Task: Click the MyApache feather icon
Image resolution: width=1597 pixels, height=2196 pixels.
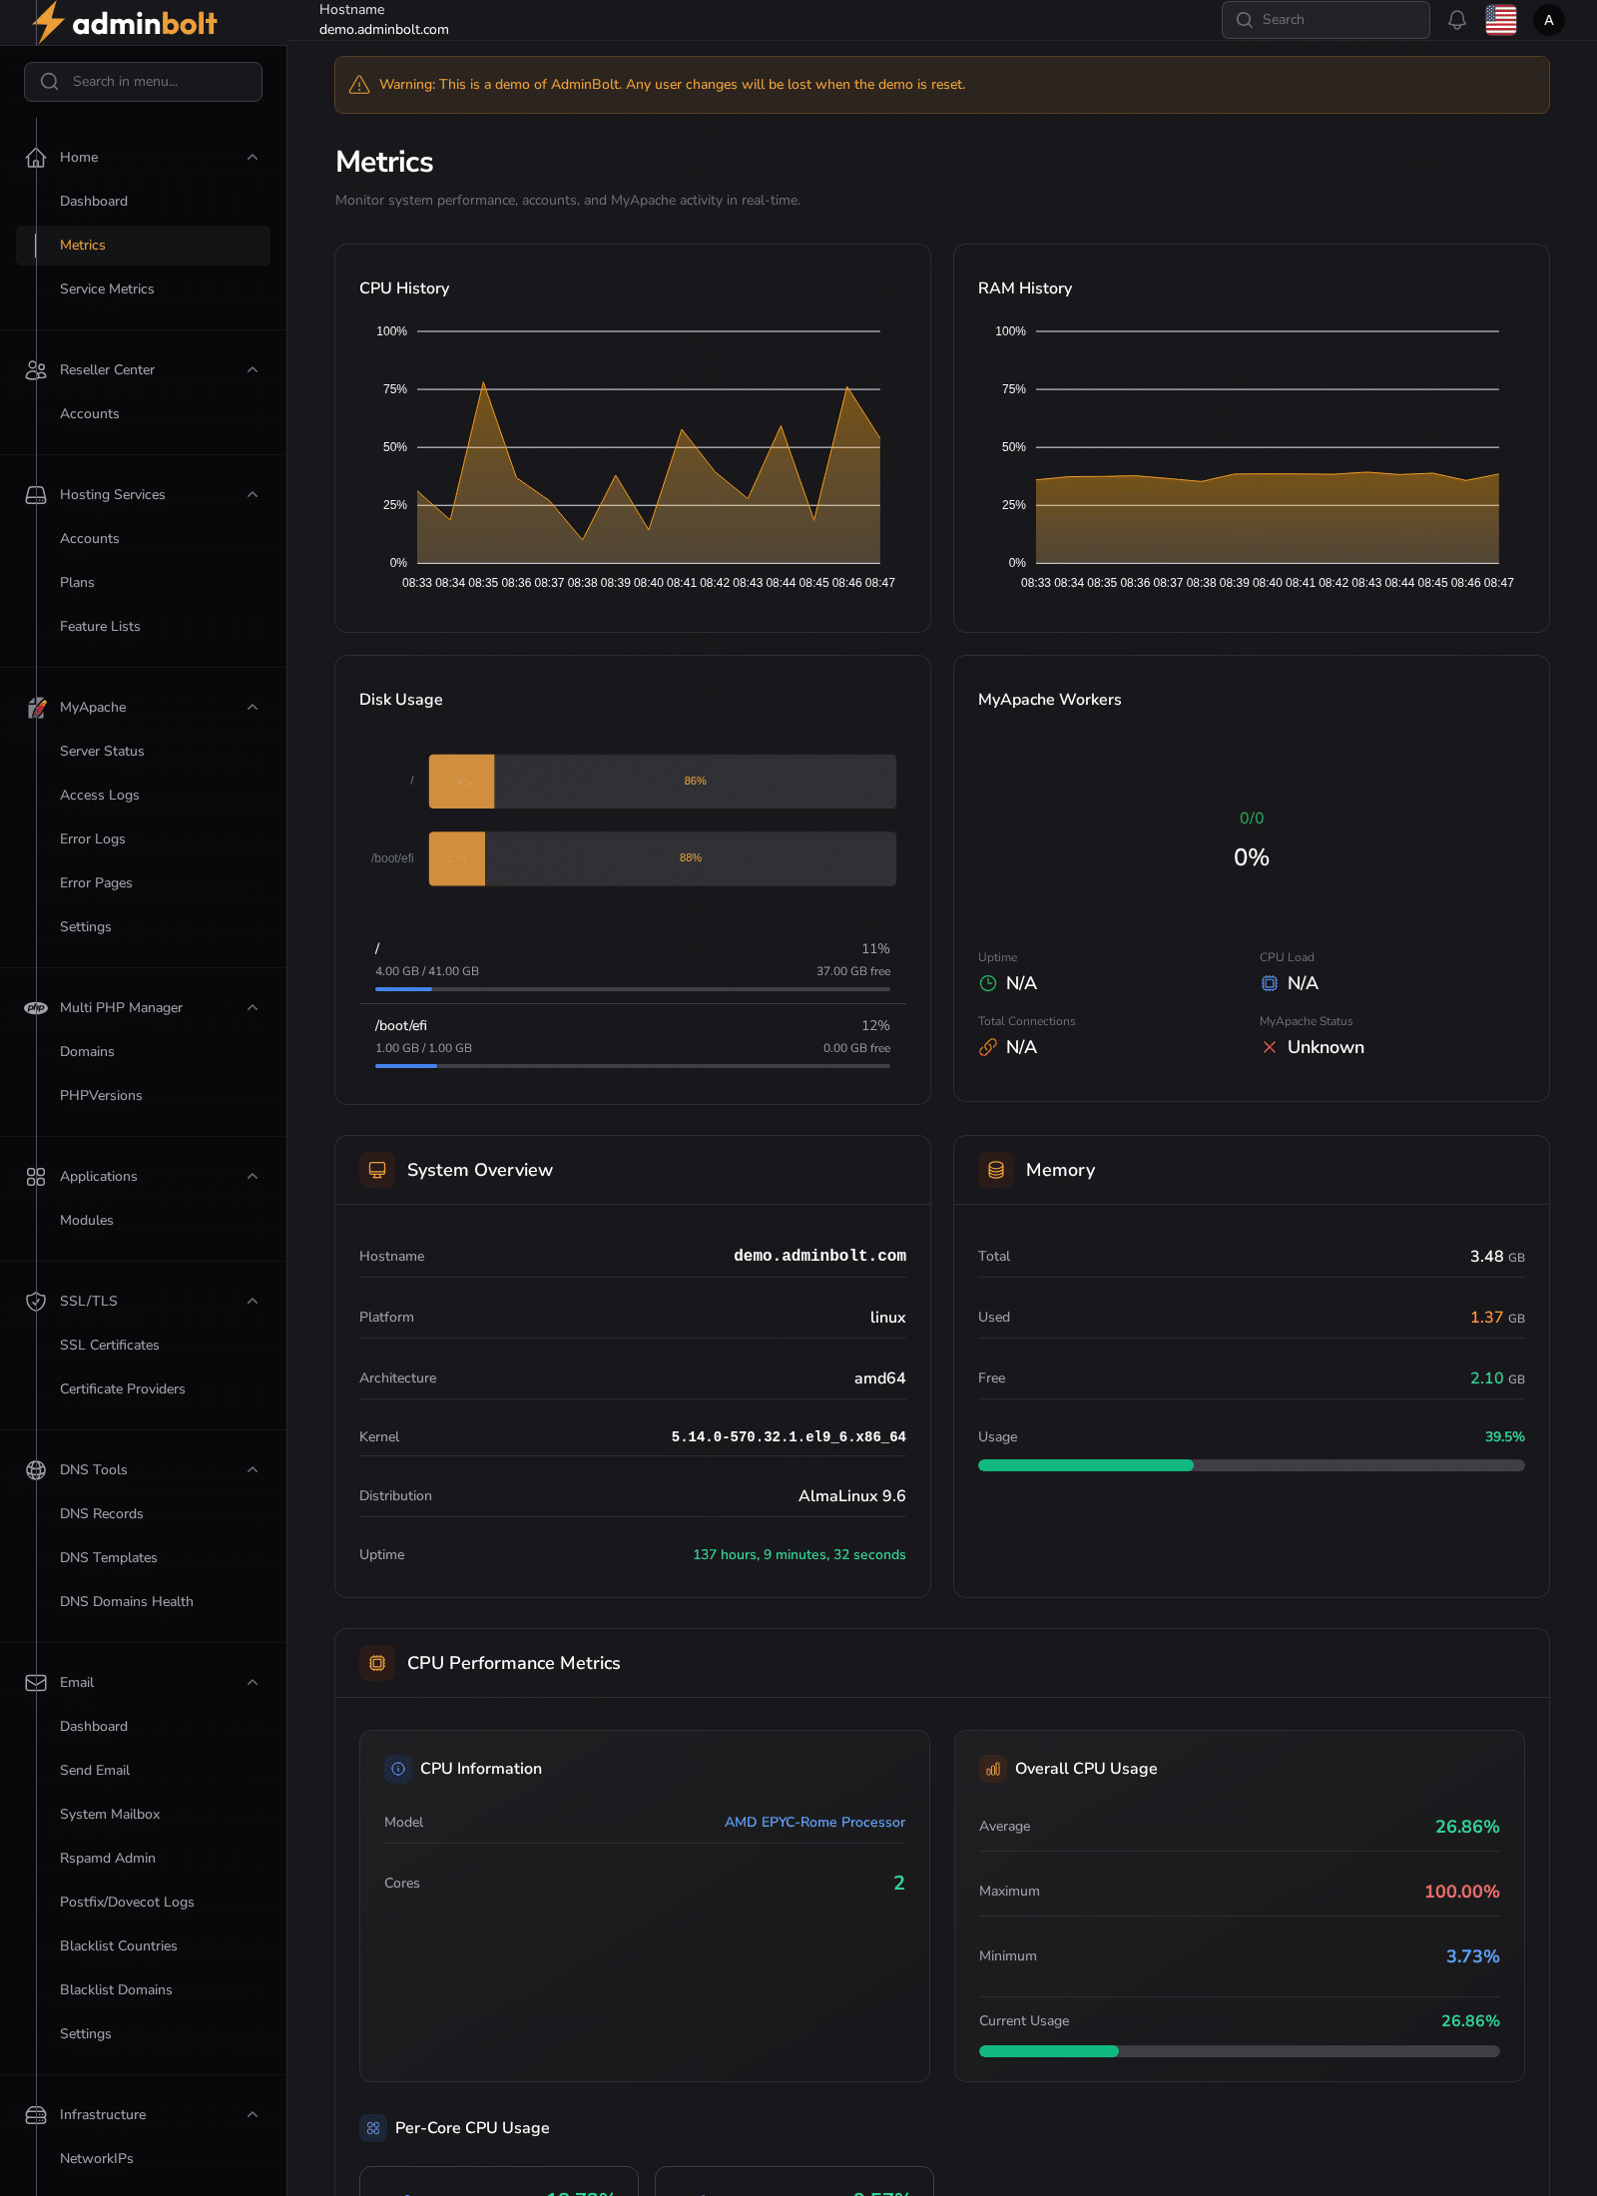Action: (x=36, y=708)
